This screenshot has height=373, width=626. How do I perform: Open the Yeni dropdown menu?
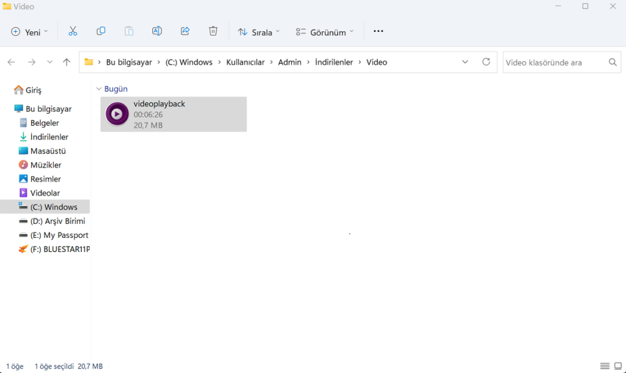click(x=29, y=32)
